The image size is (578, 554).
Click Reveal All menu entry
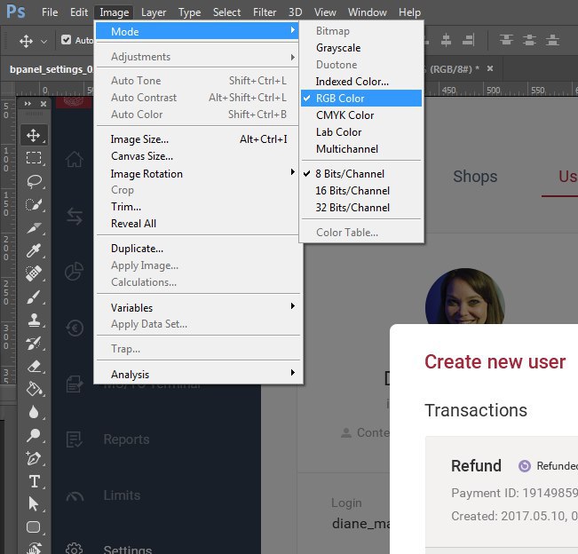pos(197,224)
